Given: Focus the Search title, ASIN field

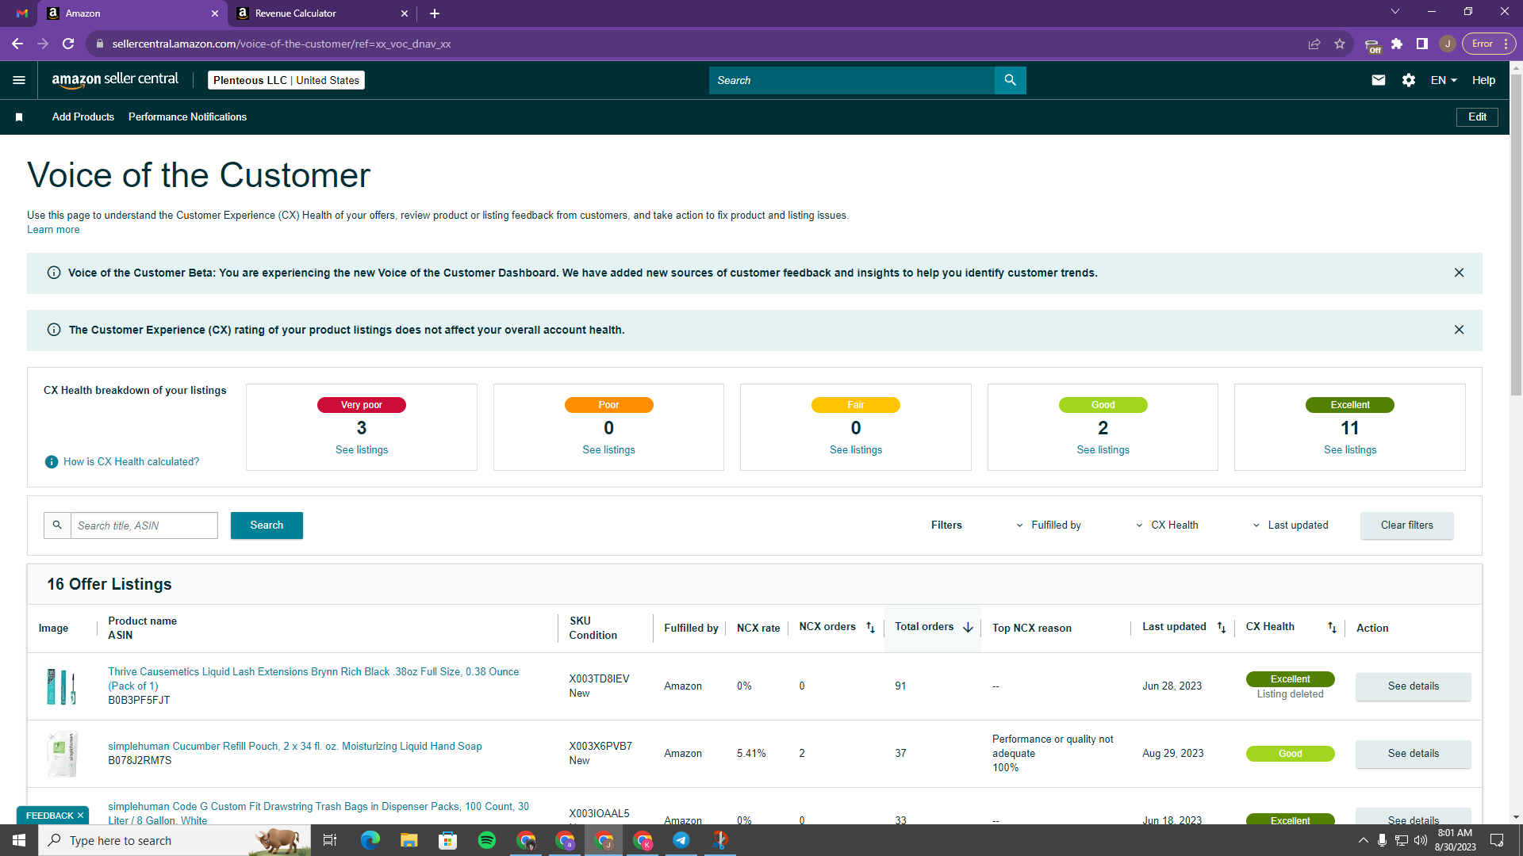Looking at the screenshot, I should [144, 525].
